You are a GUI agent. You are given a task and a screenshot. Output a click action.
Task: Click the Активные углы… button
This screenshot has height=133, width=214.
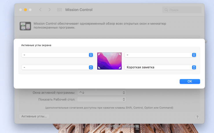pos(34,116)
